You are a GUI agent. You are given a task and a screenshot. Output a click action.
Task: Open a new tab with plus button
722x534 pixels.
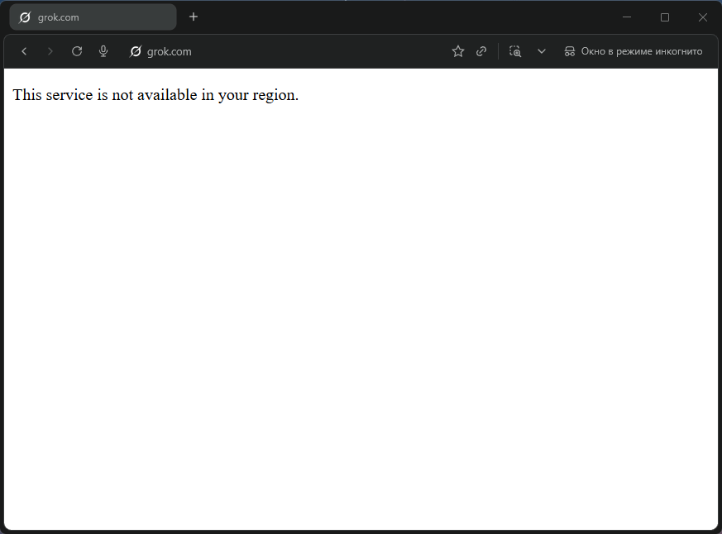click(194, 17)
